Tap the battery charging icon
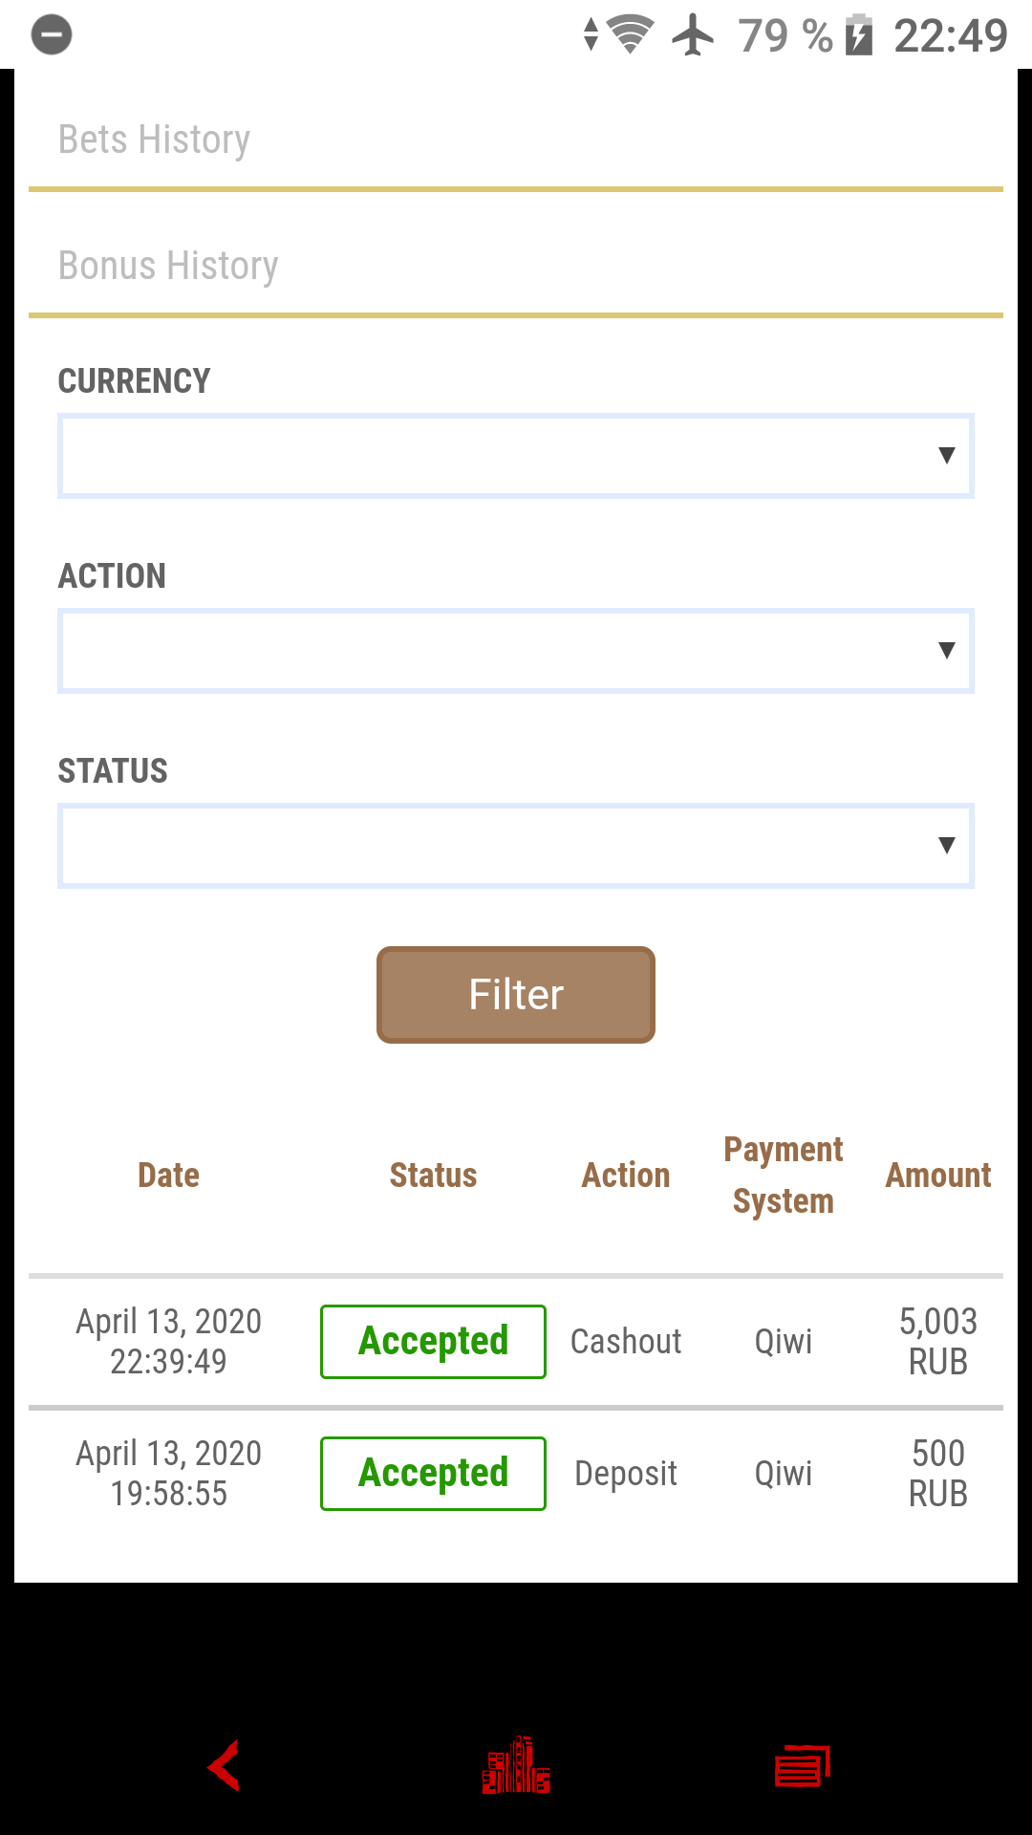Screen dimensions: 1032x1835 click(x=859, y=35)
